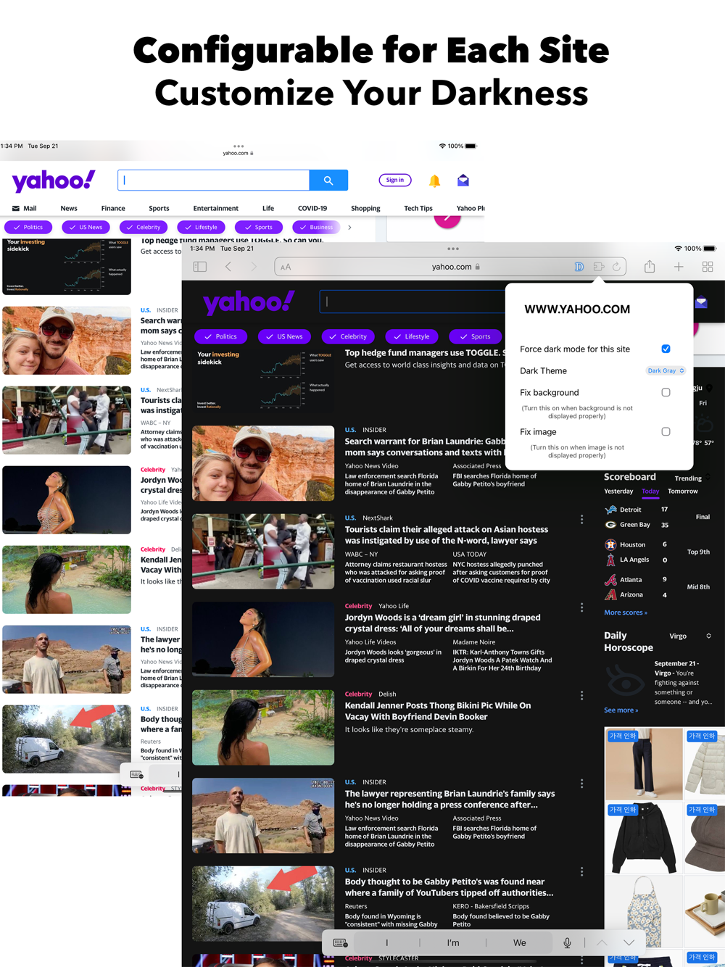Enable the Fix background checkbox
This screenshot has height=967, width=725.
[666, 392]
